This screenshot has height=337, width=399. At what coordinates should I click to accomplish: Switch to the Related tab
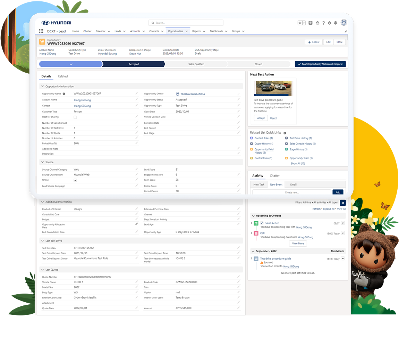click(63, 76)
